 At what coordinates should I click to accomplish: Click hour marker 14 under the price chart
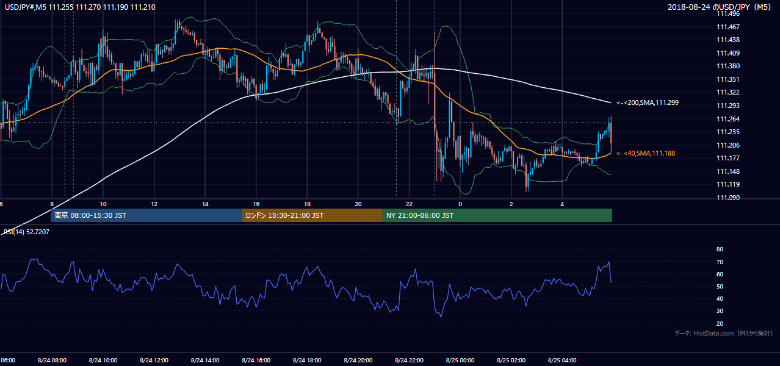tap(205, 204)
